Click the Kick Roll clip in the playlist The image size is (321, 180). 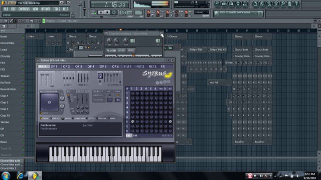(220, 82)
